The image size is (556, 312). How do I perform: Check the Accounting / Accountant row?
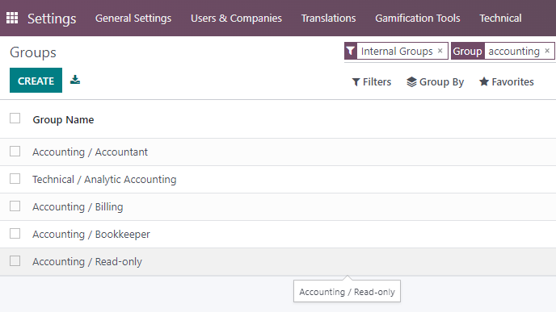(15, 152)
